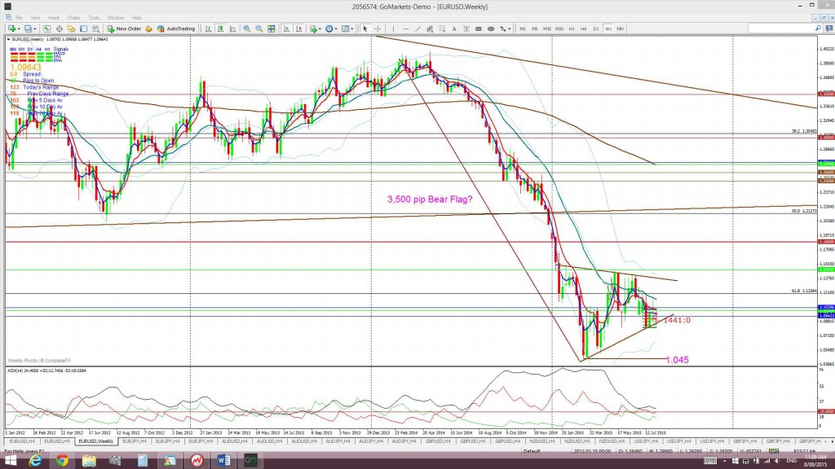The height and width of the screenshot is (469, 835).
Task: Zoom in on the chart
Action: 246,28
